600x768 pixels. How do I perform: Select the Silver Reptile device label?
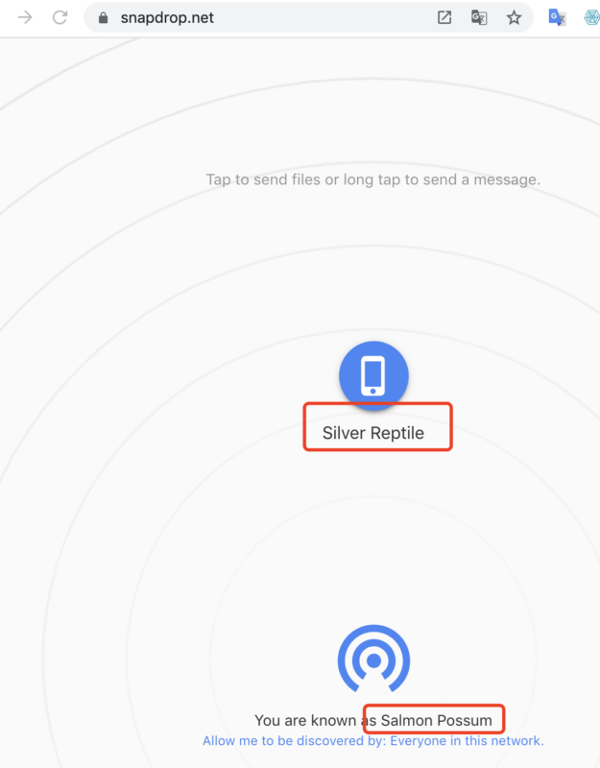[372, 434]
